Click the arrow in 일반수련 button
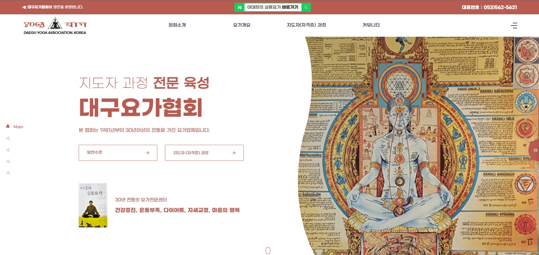Viewport: 539px width, 255px height. click(147, 153)
